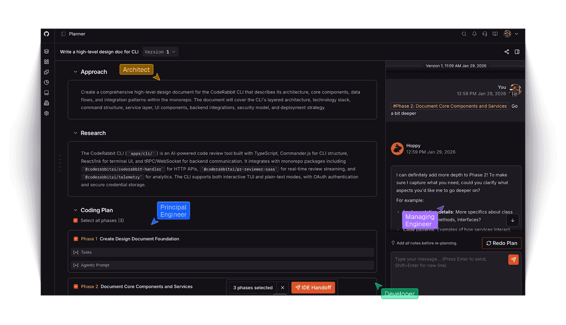Uncheck the Phase 1 checkbox
The image size is (566, 325).
coord(76,239)
